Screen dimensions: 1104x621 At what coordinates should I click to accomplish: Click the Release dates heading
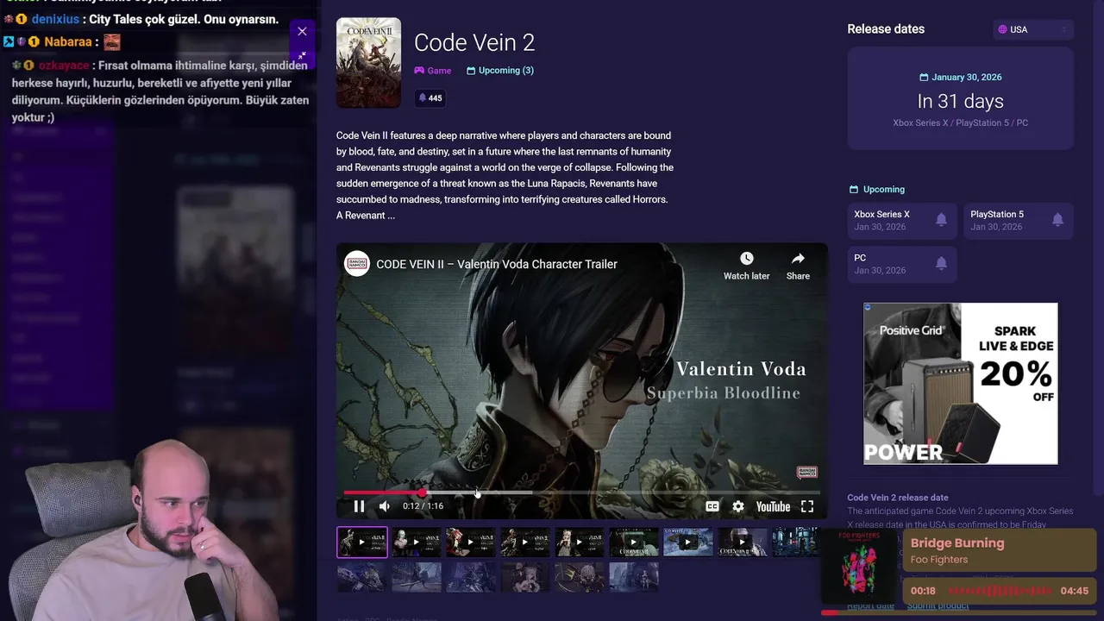(x=886, y=29)
